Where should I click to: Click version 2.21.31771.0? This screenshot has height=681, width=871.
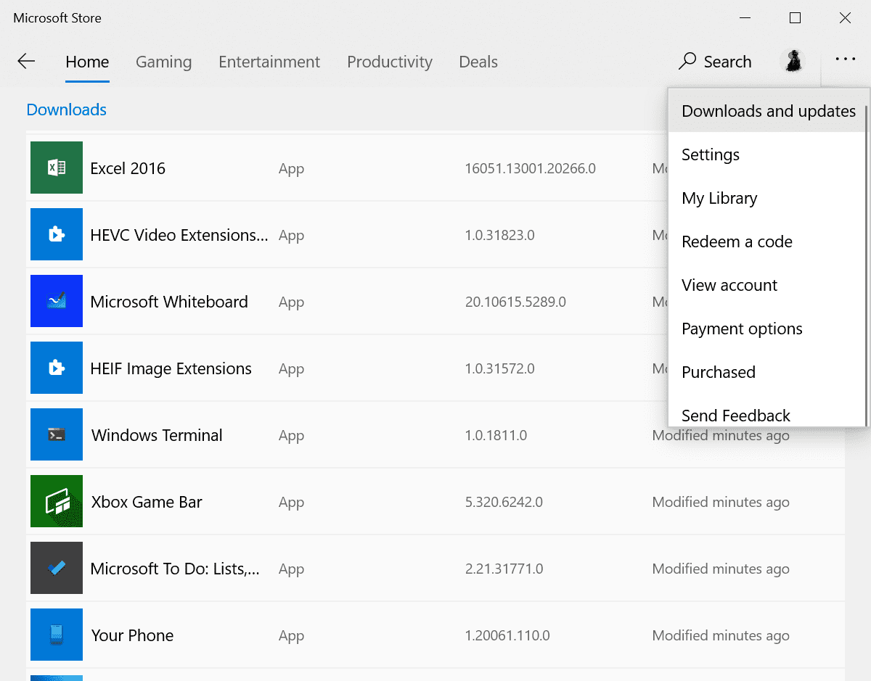pyautogui.click(x=504, y=569)
